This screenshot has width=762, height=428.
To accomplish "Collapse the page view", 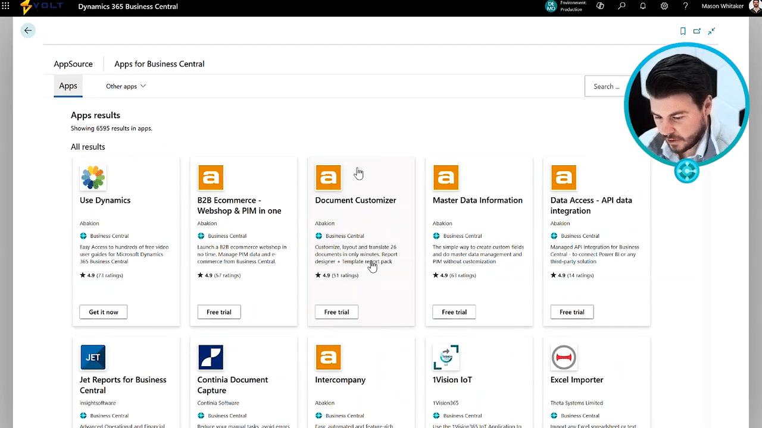I will 711,31.
